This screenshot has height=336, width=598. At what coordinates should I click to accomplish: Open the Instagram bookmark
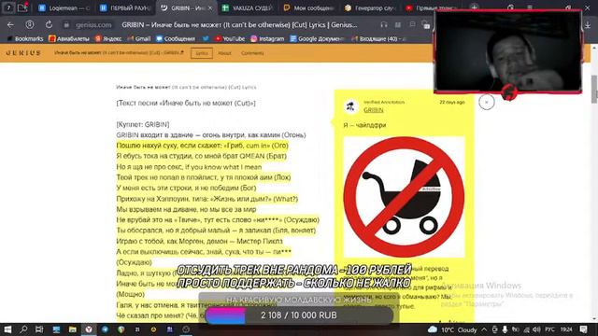click(267, 39)
